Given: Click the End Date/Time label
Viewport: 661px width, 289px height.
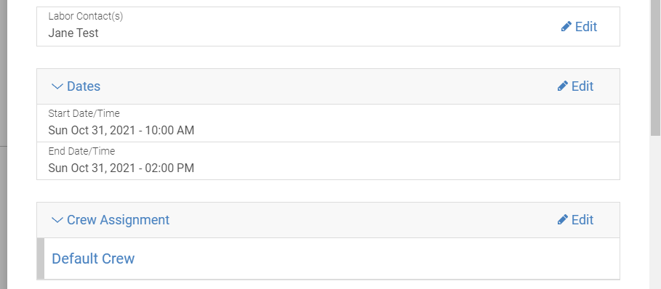Looking at the screenshot, I should click(81, 150).
